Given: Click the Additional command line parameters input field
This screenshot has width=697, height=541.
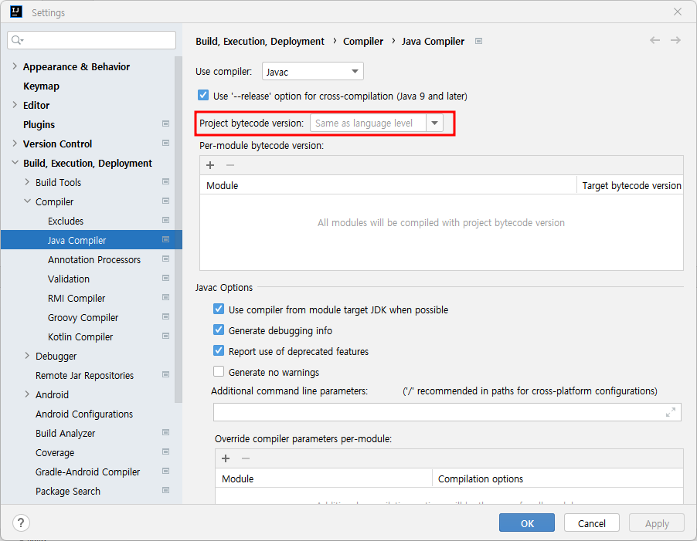Looking at the screenshot, I should pos(447,412).
